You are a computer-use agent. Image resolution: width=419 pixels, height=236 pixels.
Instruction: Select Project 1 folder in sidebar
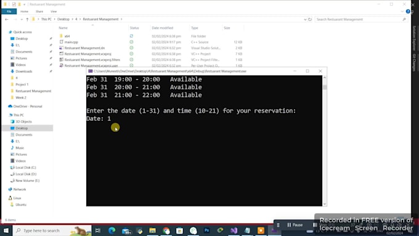(x=22, y=84)
